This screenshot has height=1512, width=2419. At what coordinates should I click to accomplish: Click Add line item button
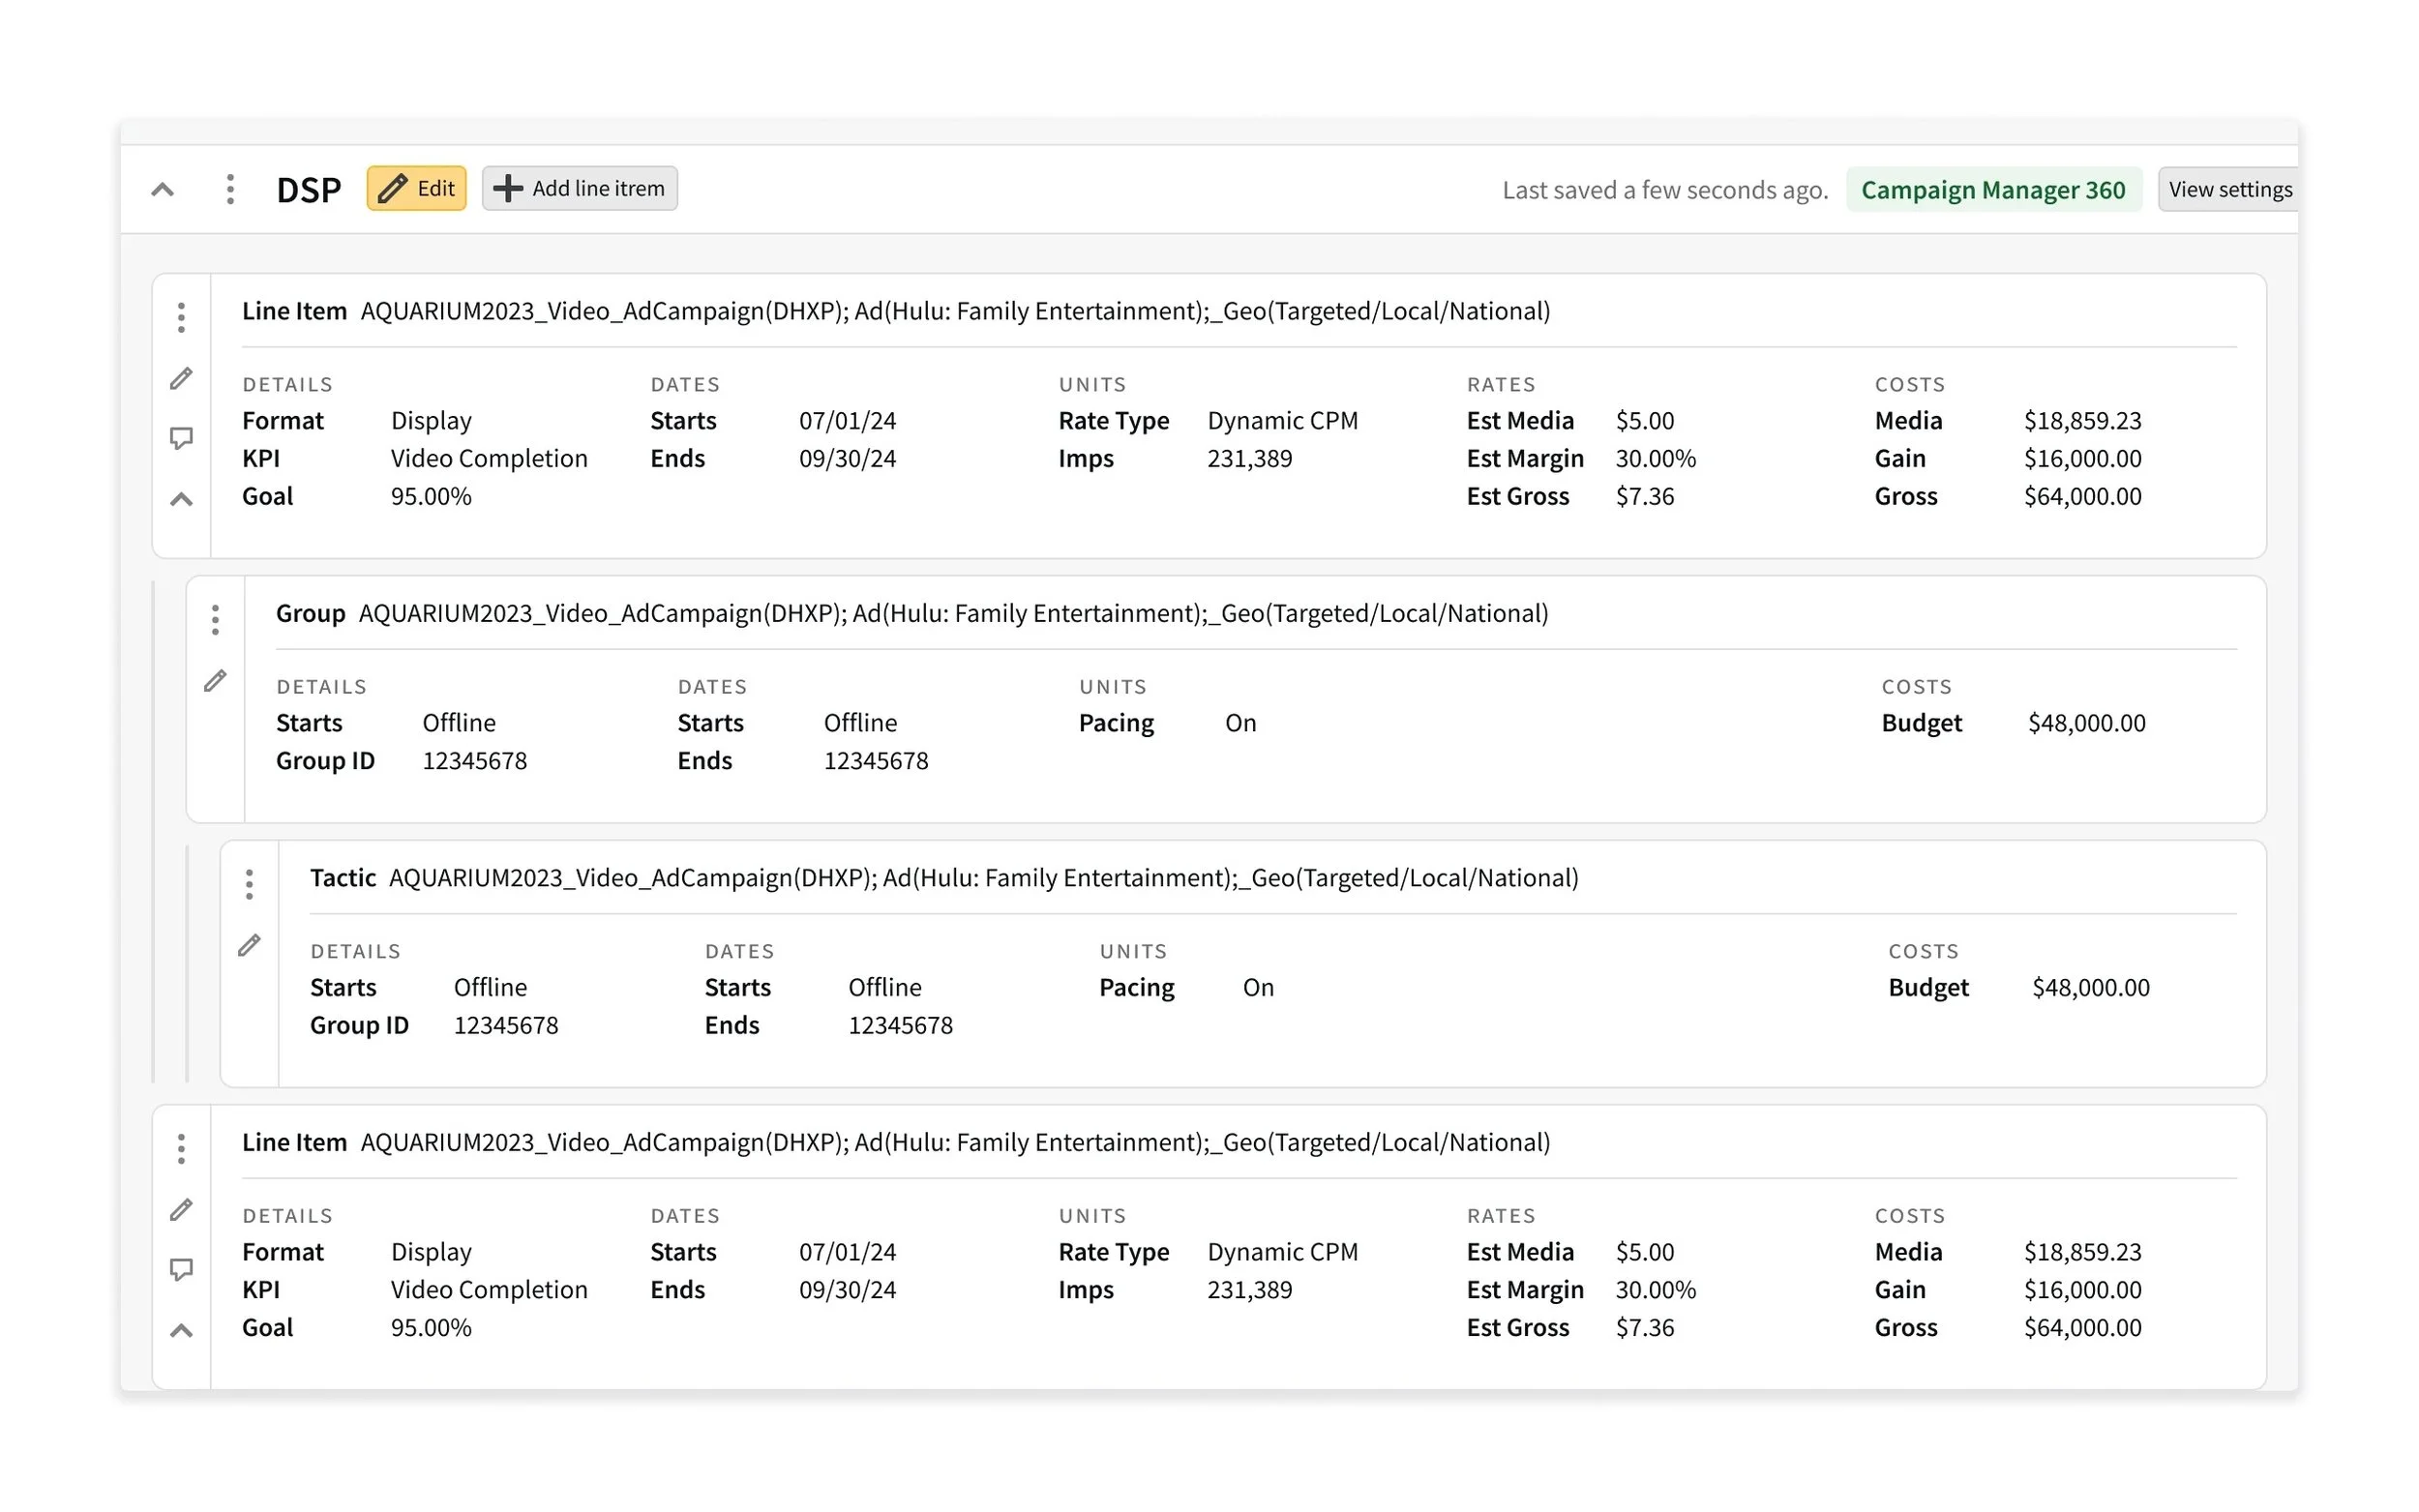pos(579,188)
